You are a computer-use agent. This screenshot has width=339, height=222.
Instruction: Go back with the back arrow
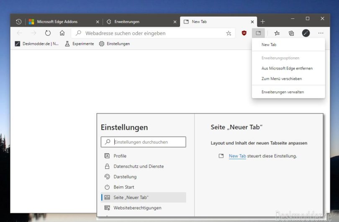click(x=19, y=33)
